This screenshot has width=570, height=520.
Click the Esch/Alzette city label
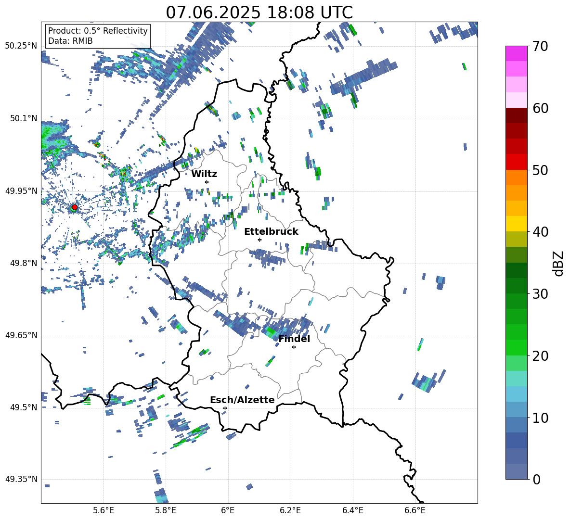(x=242, y=400)
